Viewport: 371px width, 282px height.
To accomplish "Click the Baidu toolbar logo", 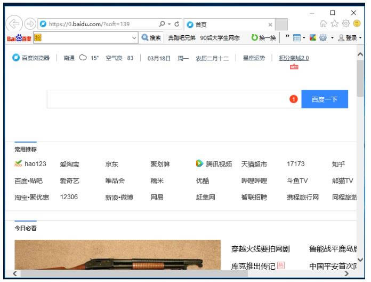I will [x=19, y=38].
